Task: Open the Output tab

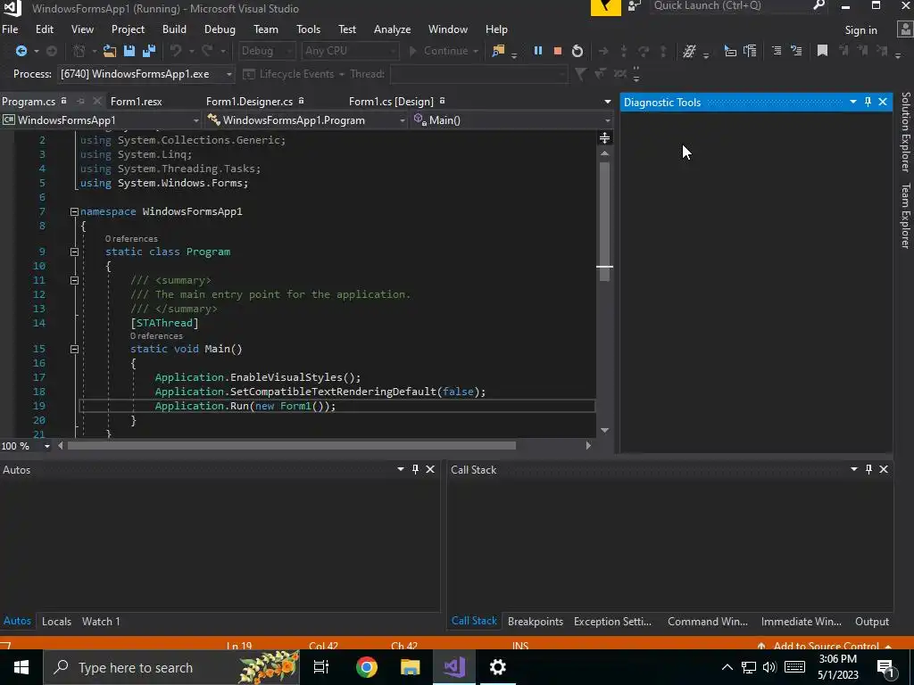Action: [872, 622]
